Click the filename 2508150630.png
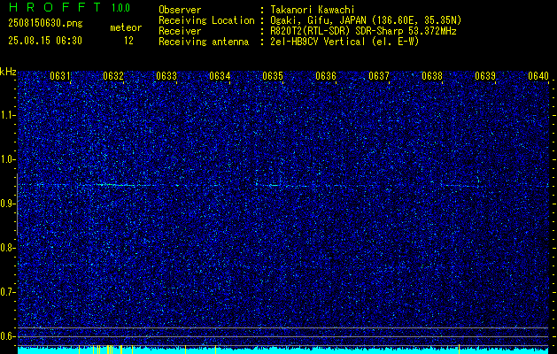 coord(45,24)
